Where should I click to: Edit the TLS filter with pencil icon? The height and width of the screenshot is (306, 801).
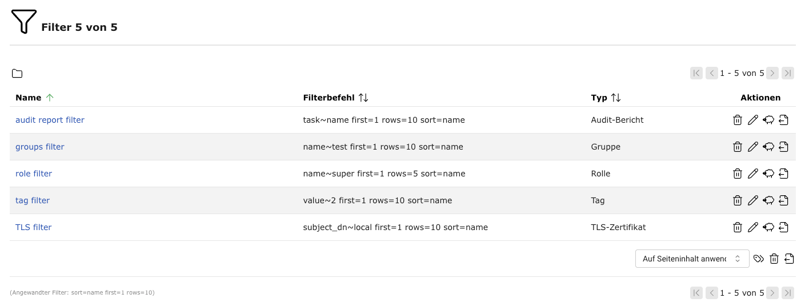pos(753,227)
